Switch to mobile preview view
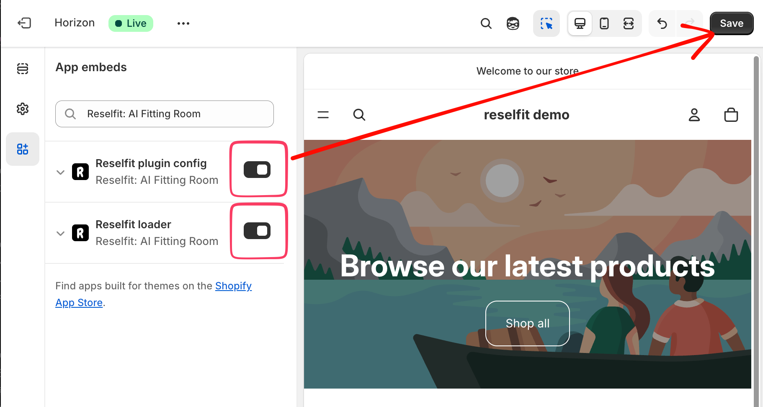The width and height of the screenshot is (763, 407). pyautogui.click(x=604, y=23)
